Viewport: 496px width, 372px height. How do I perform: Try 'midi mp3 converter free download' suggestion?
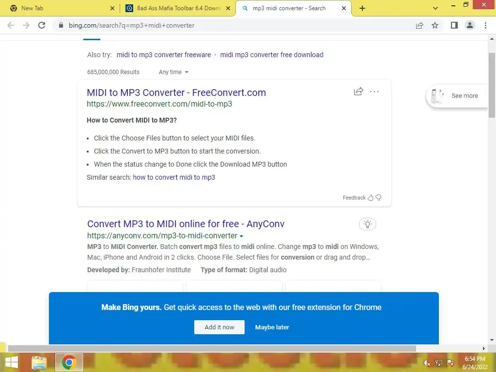tap(272, 55)
